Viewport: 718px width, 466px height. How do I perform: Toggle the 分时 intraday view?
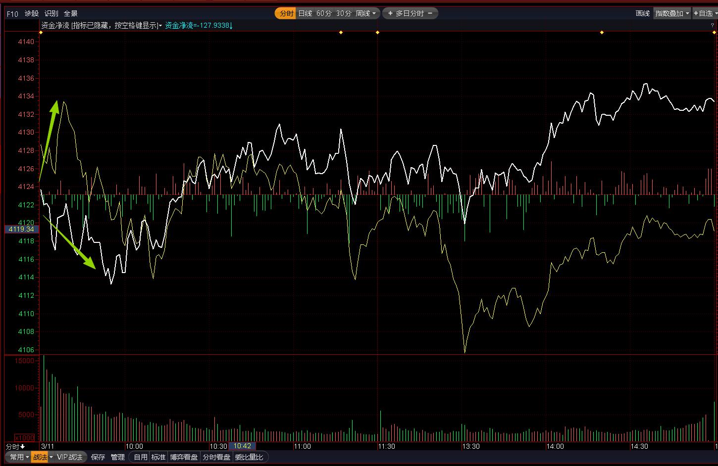coord(286,13)
